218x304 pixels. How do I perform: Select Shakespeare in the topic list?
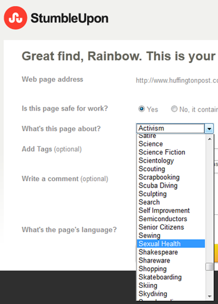171,252
